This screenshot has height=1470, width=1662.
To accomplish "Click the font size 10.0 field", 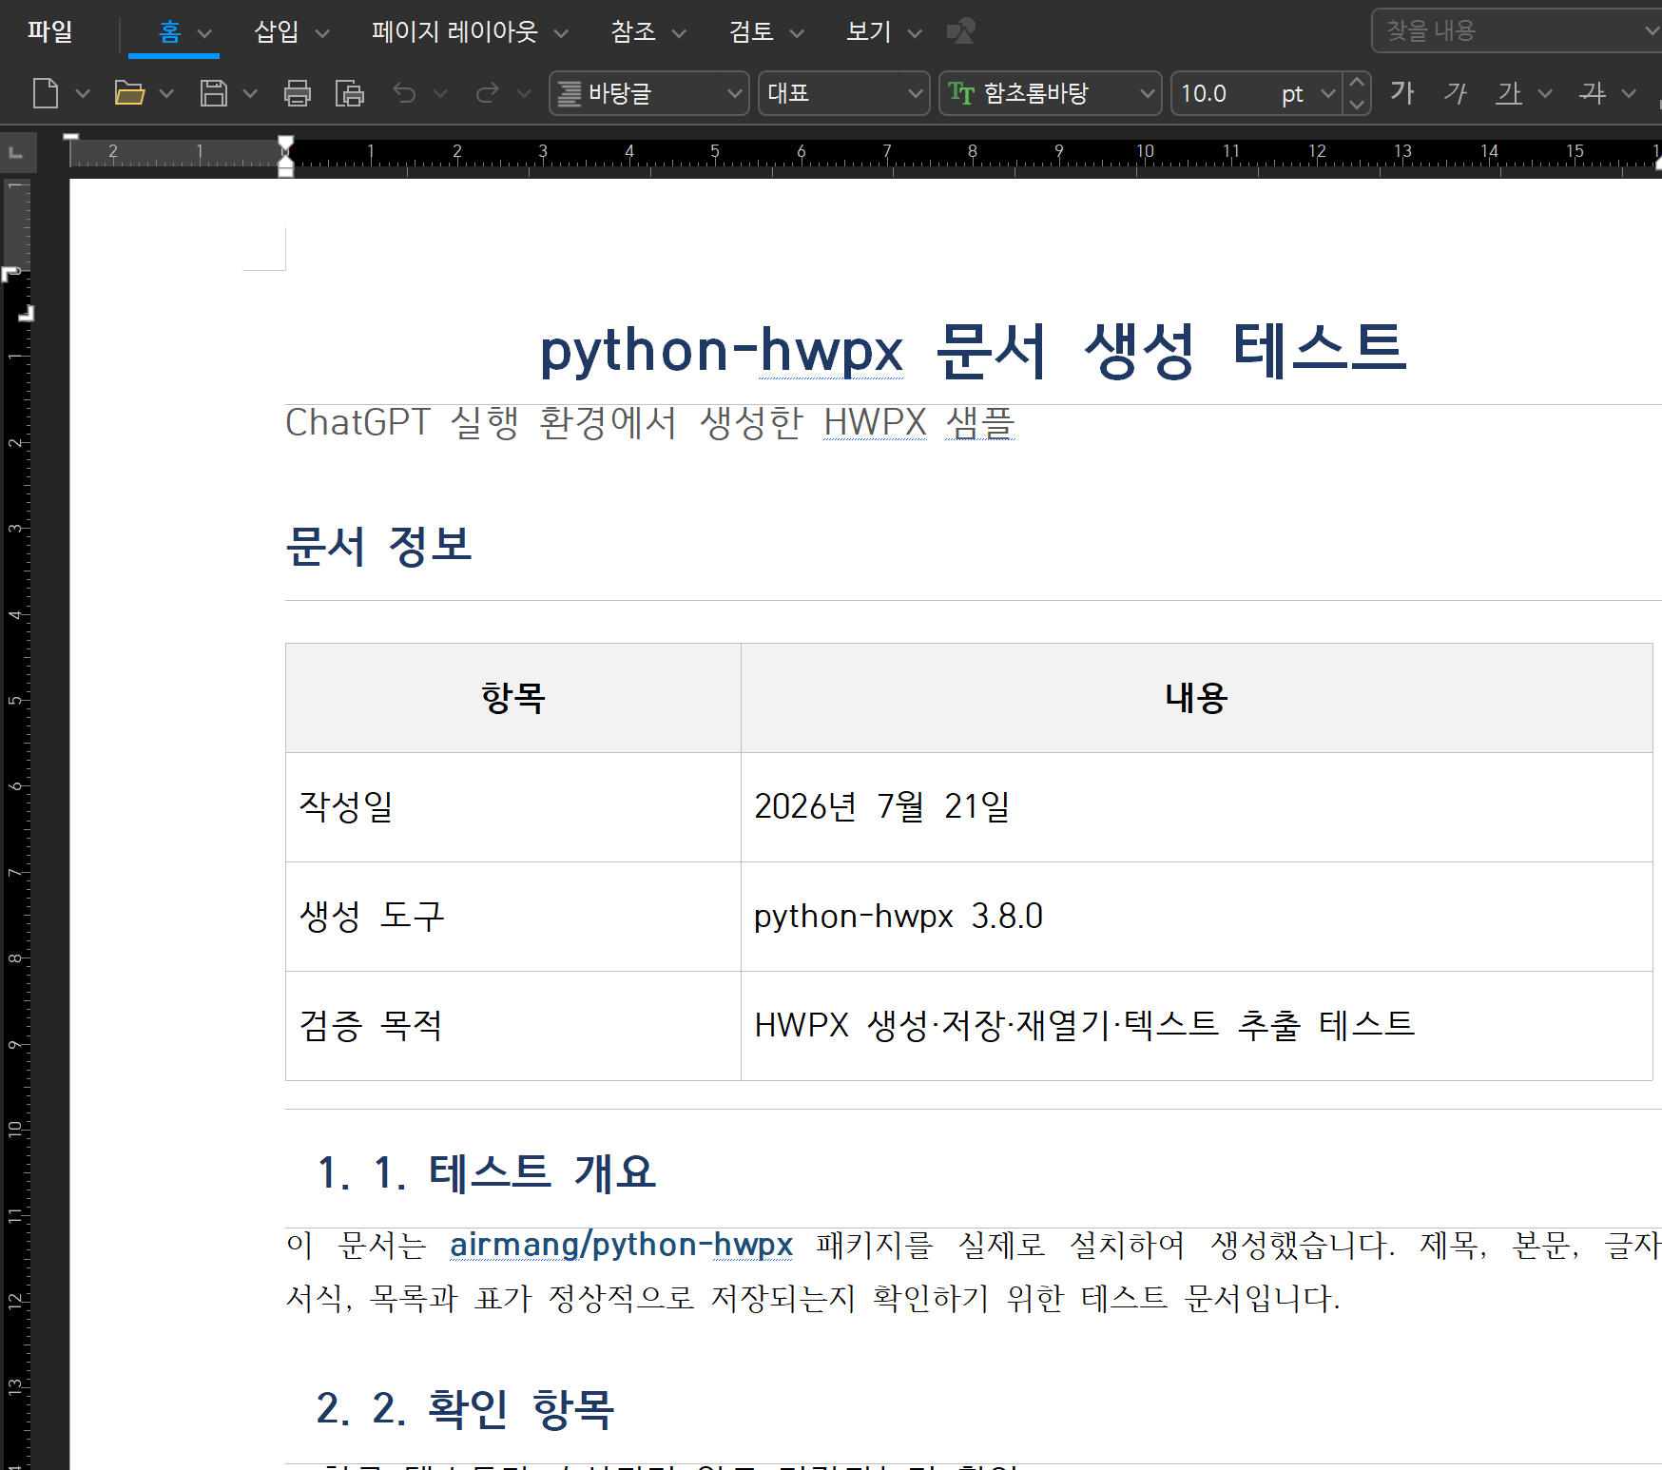I will pos(1222,93).
